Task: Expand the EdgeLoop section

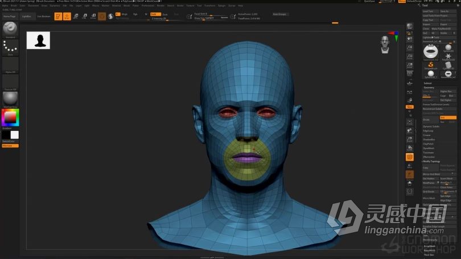Action: pos(428,131)
